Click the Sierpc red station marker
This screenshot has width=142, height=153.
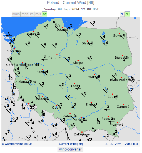pos(78,61)
